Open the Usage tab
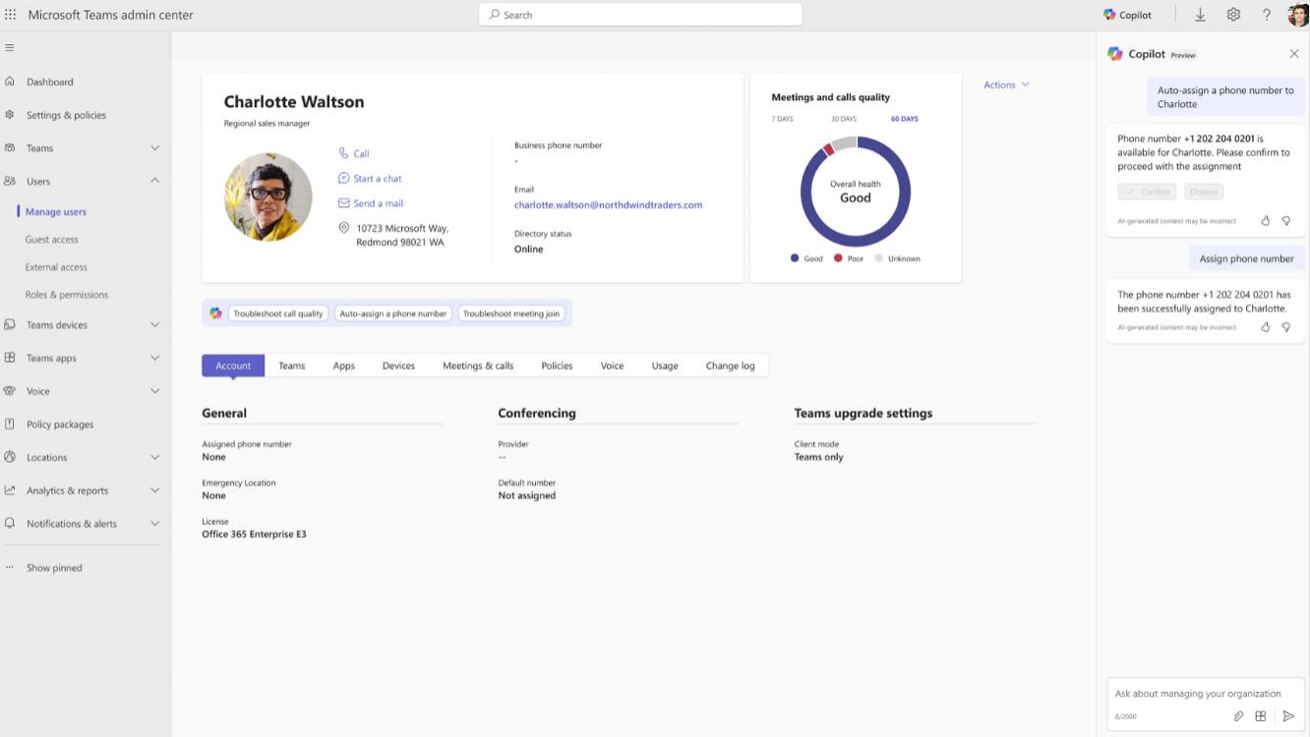Image resolution: width=1310 pixels, height=737 pixels. [x=665, y=366]
